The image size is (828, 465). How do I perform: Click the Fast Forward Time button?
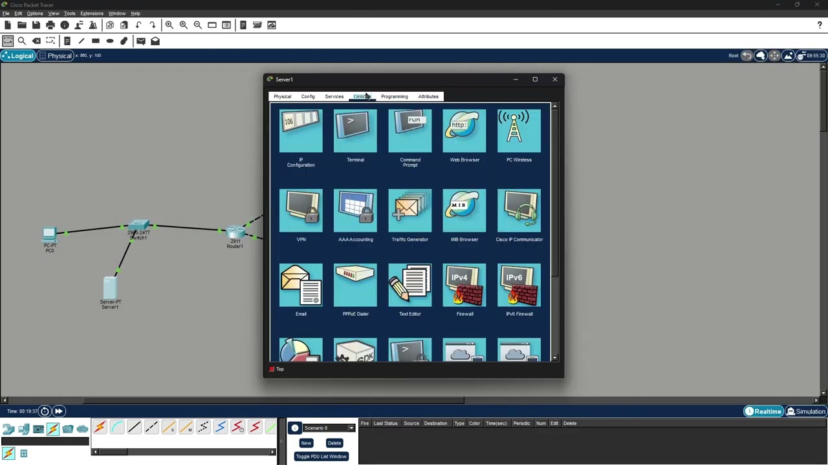click(x=58, y=411)
